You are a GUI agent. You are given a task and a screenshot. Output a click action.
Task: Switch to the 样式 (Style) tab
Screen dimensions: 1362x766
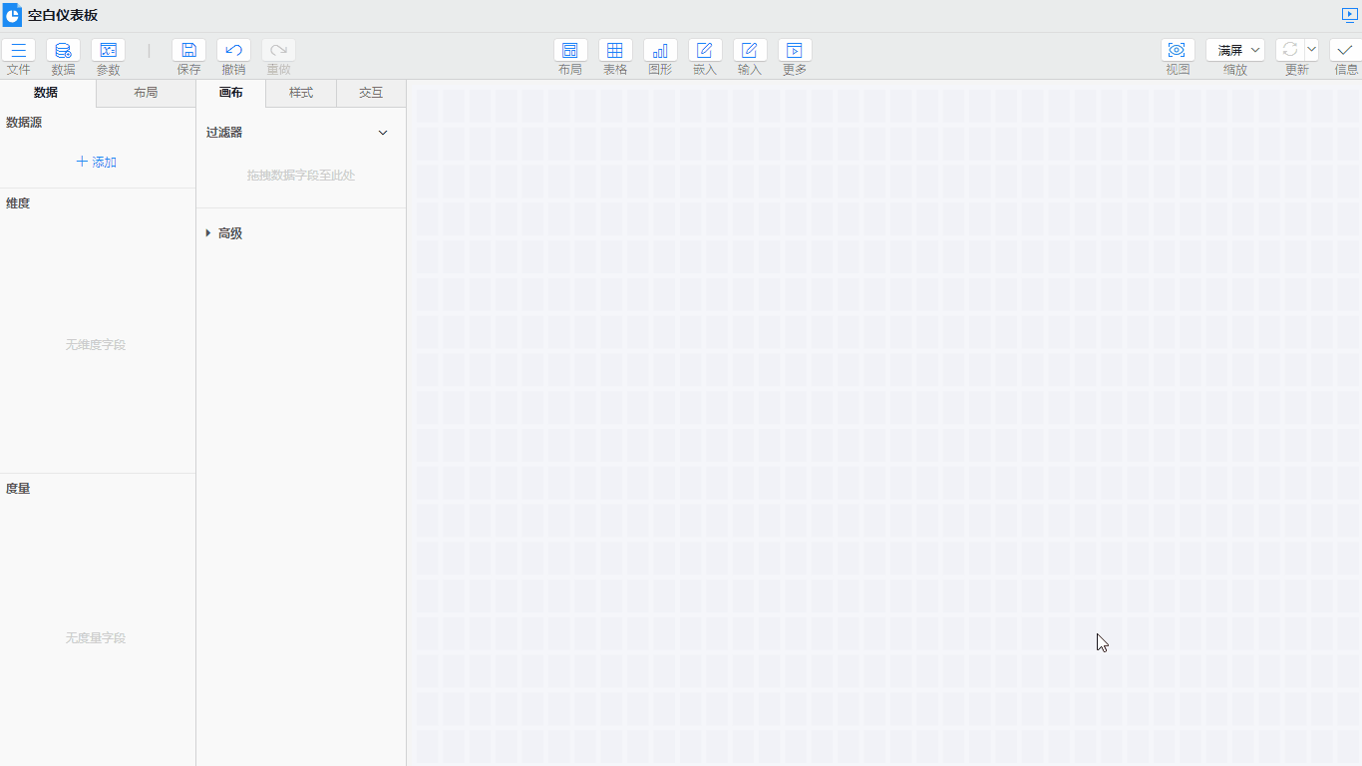point(301,93)
